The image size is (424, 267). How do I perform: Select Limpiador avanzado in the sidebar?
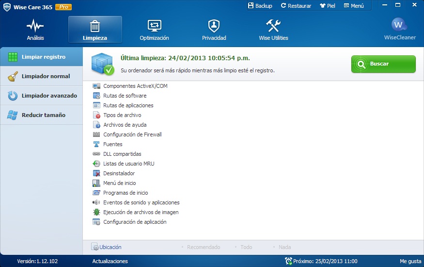pyautogui.click(x=41, y=96)
